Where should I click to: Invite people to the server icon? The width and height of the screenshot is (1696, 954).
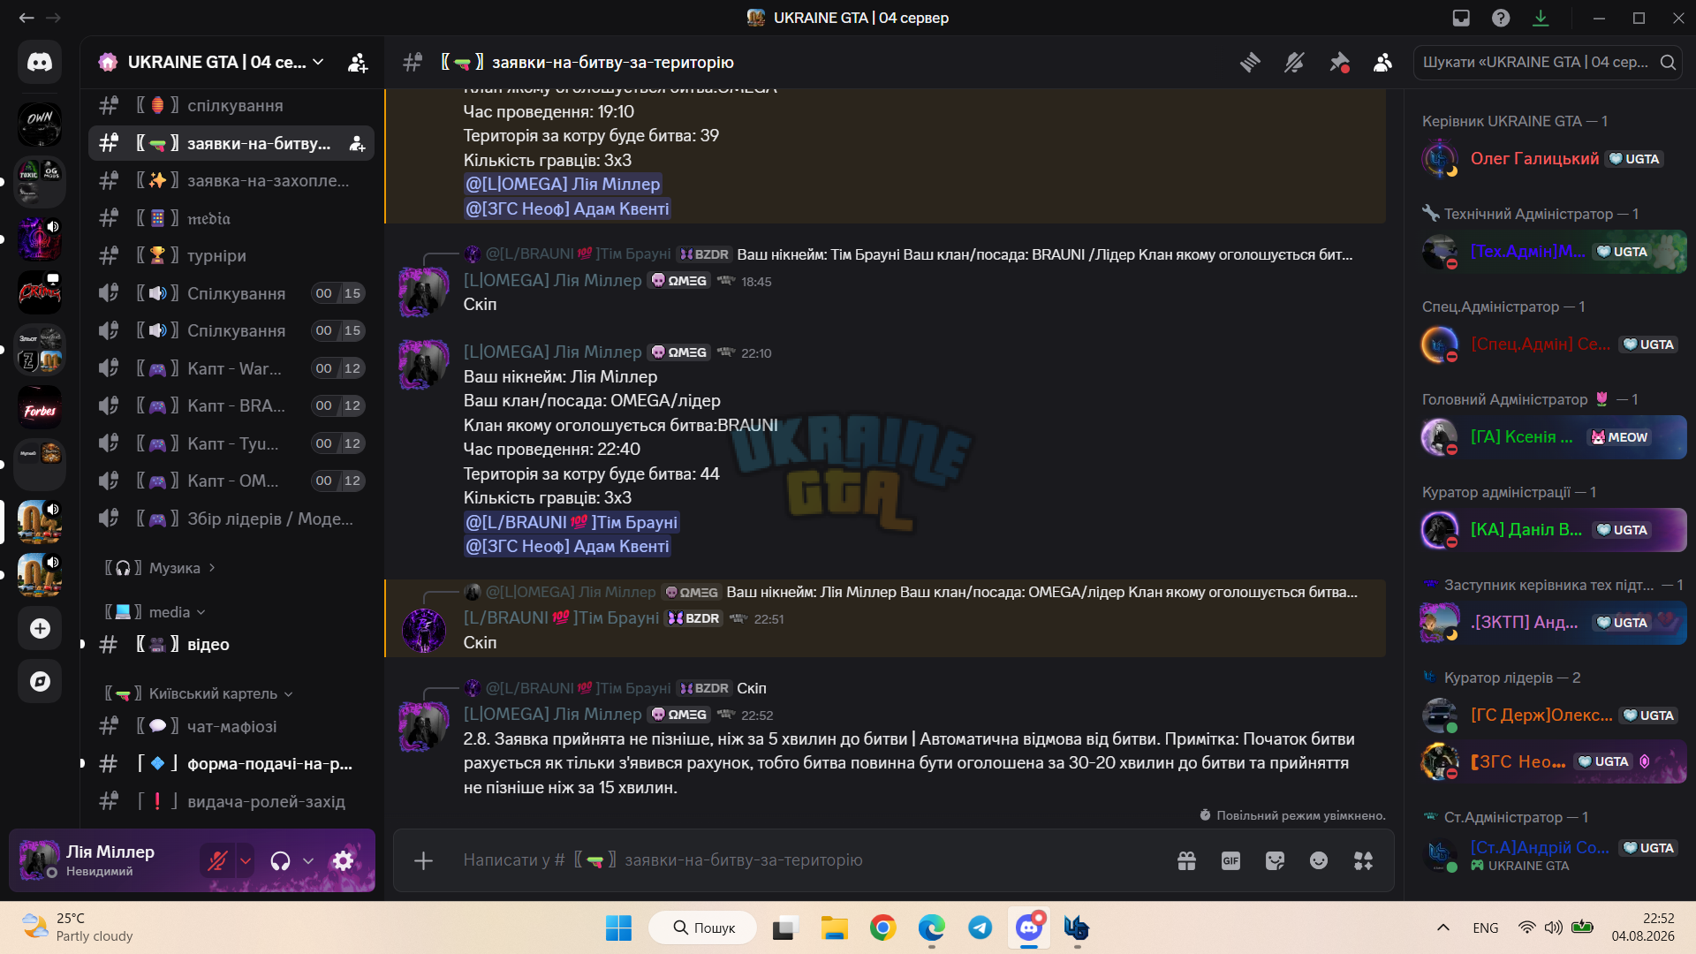point(358,63)
